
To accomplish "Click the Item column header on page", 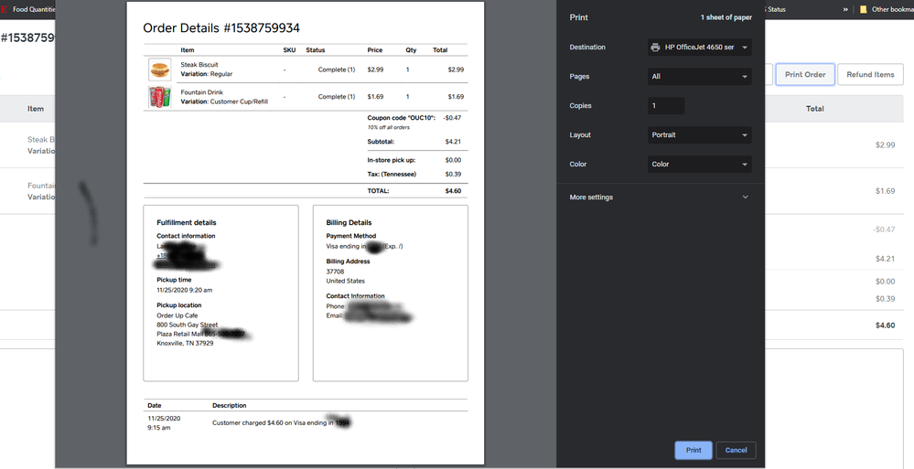I will (x=36, y=109).
